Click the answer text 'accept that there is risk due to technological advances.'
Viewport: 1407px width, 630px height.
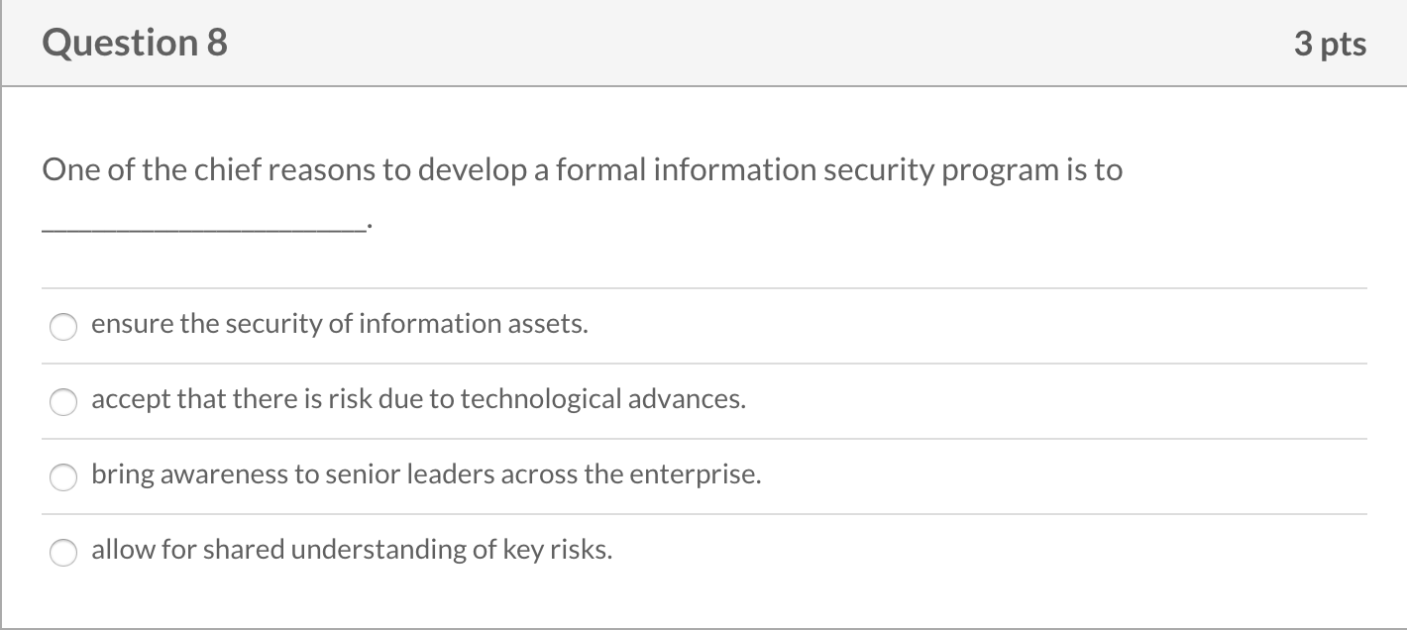point(418,399)
